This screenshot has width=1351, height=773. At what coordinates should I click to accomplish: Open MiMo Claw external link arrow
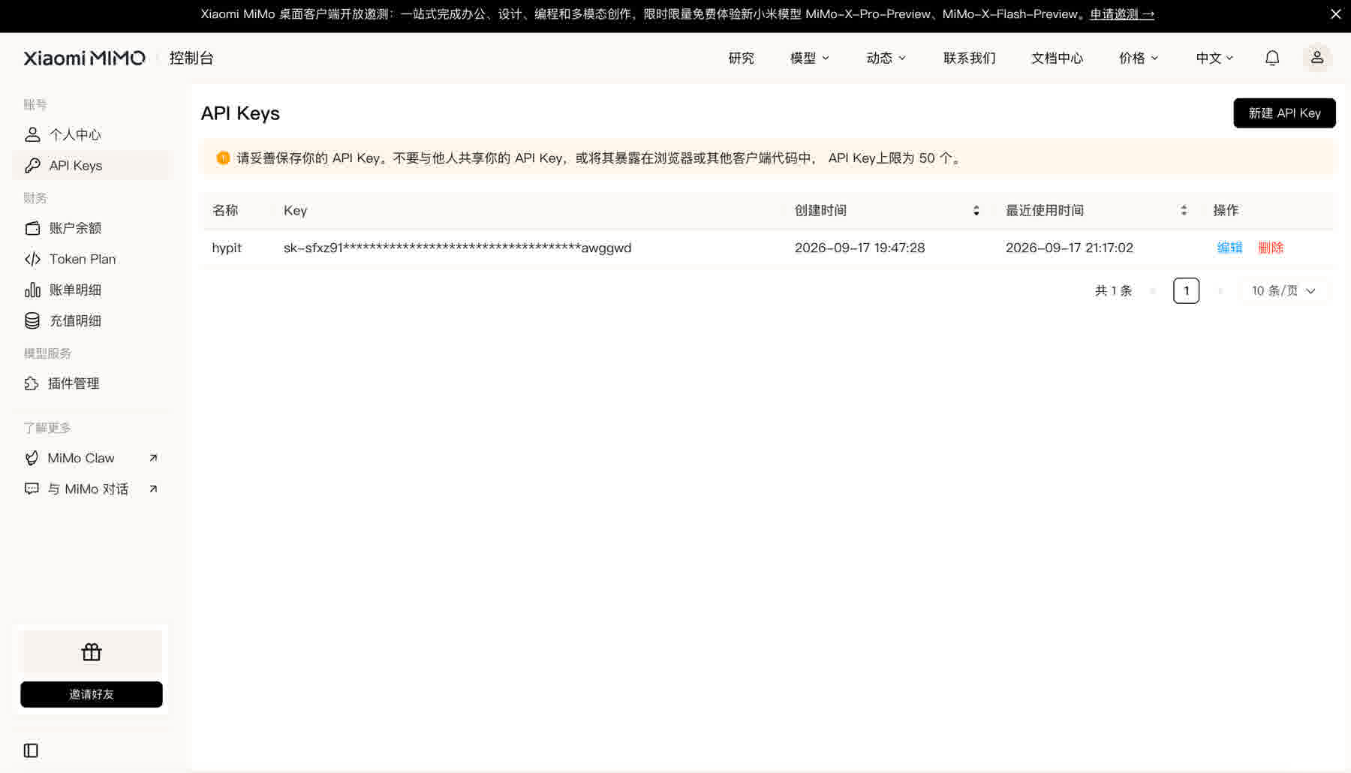pyautogui.click(x=153, y=458)
